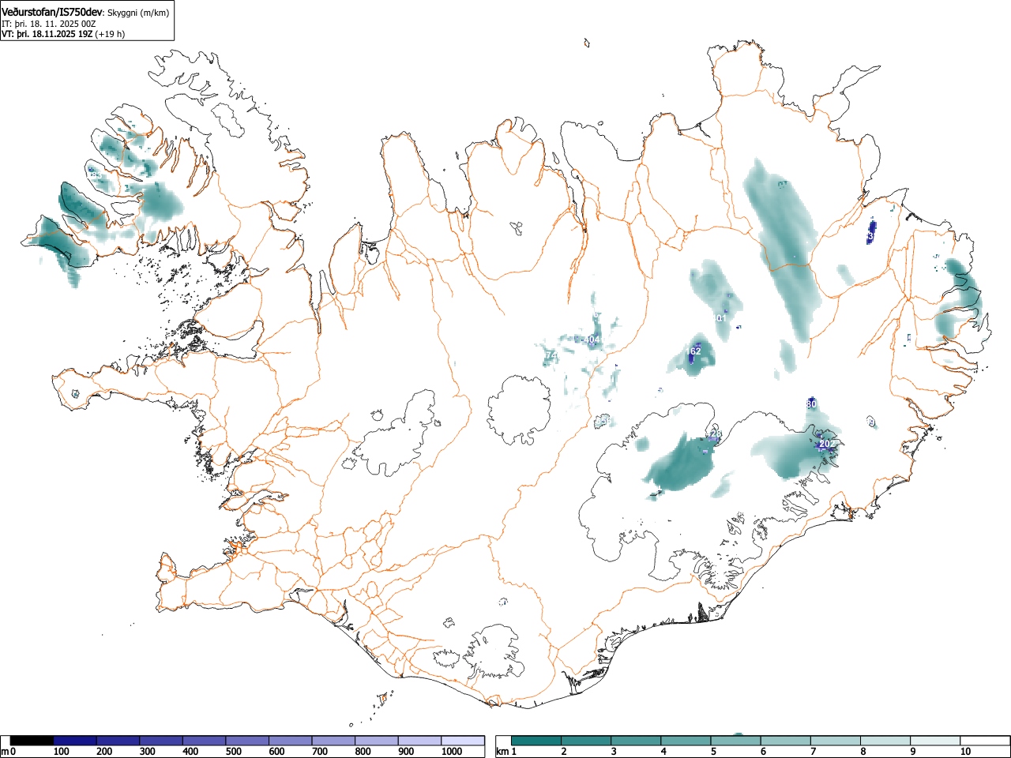
Task: Click the 900–1000 m pale lavender swatch
Action: pyautogui.click(x=419, y=741)
